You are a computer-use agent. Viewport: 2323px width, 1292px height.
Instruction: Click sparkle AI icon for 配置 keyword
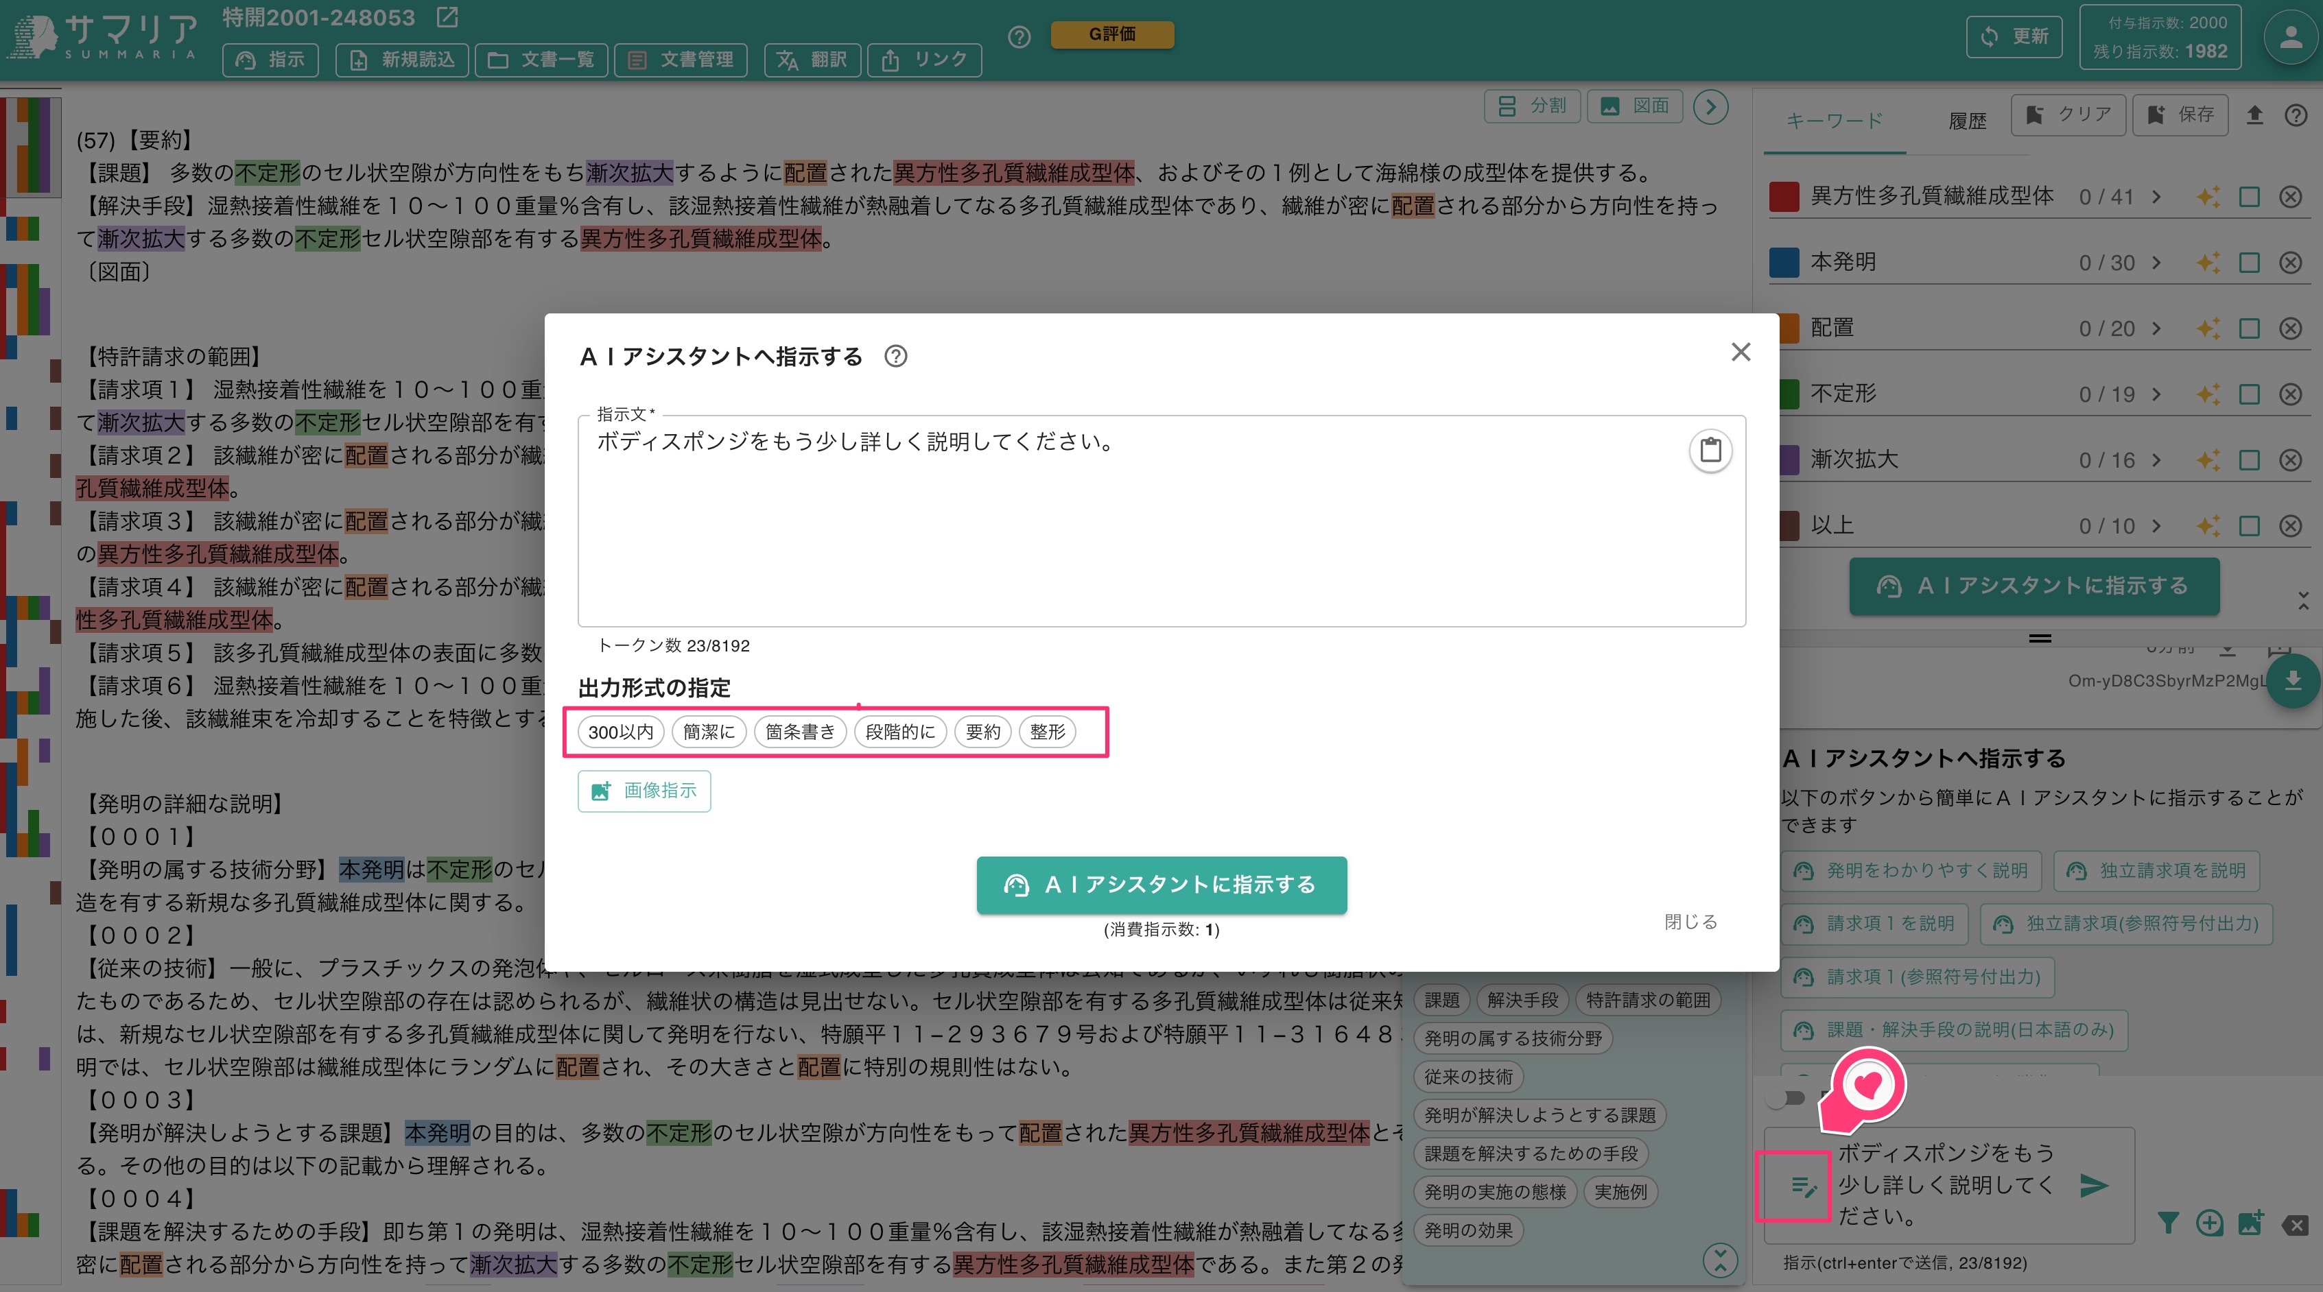click(2208, 328)
